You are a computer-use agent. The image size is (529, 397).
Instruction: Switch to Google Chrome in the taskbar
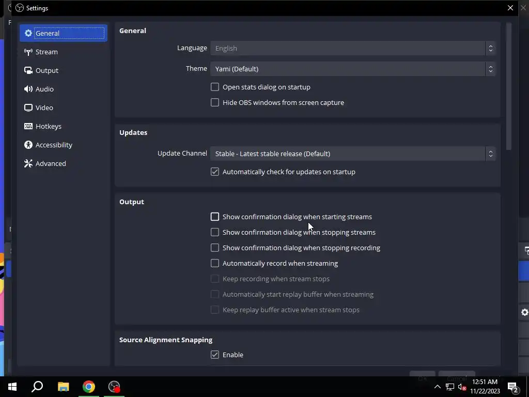pos(89,387)
